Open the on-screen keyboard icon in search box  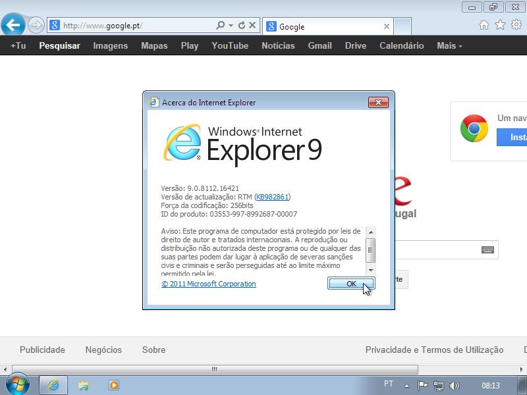coord(487,250)
